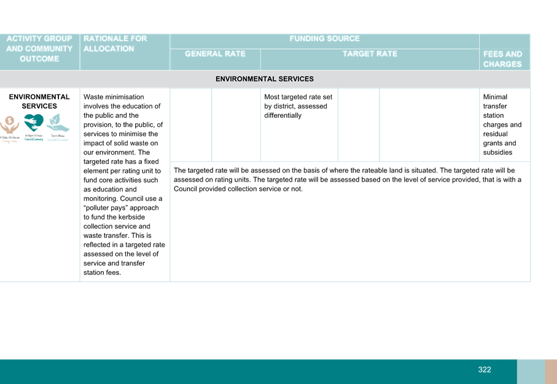Click the grey Environmental Services section banner
557x384 pixels.
264,79
